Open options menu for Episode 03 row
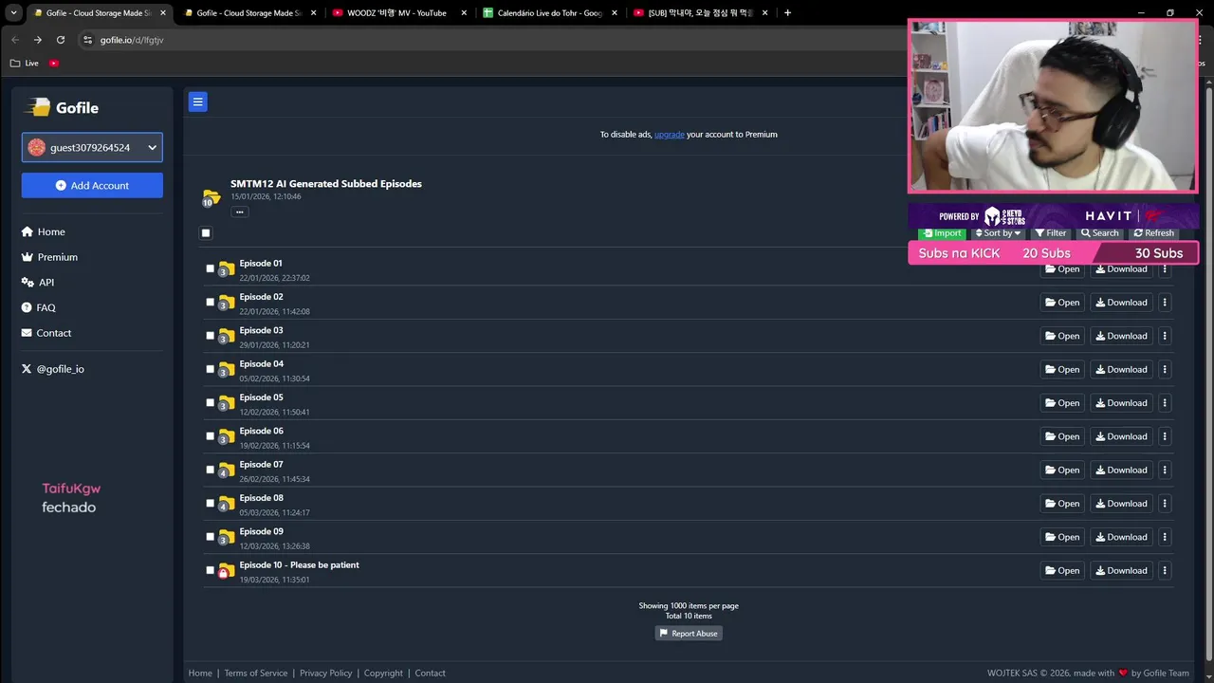1214x683 pixels. (1165, 336)
